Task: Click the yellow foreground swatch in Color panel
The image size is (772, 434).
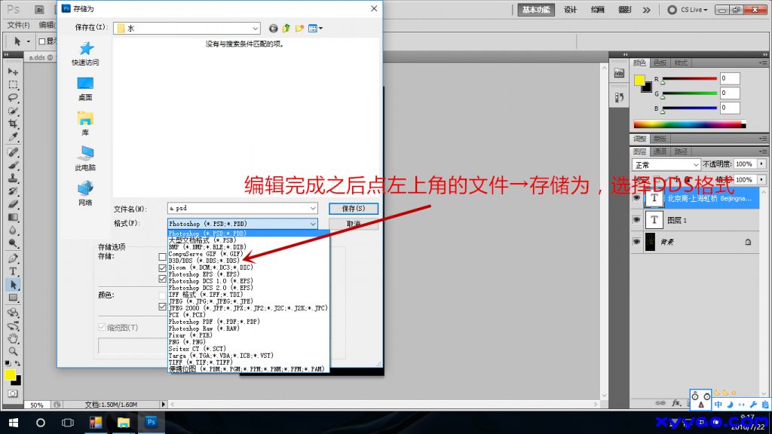Action: [639, 80]
